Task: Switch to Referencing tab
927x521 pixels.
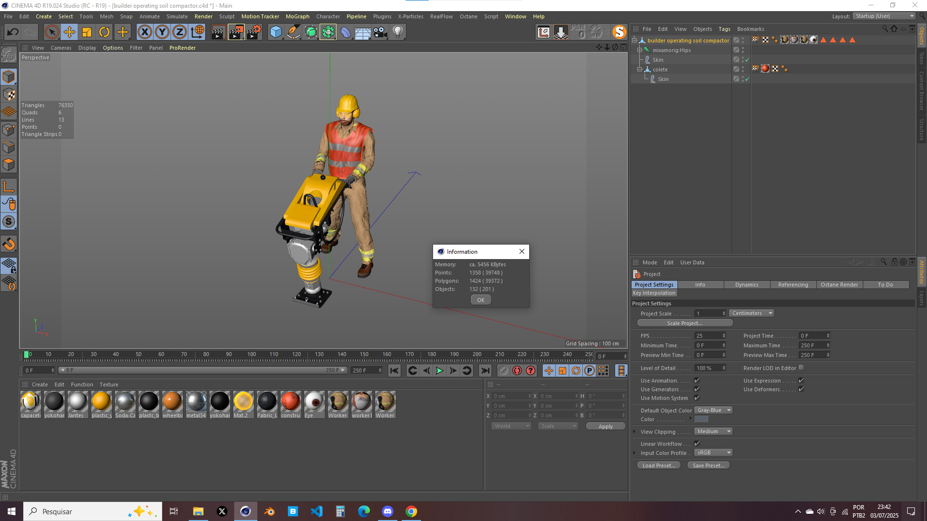Action: pos(793,285)
